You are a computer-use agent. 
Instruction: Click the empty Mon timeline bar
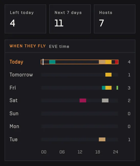79,126
